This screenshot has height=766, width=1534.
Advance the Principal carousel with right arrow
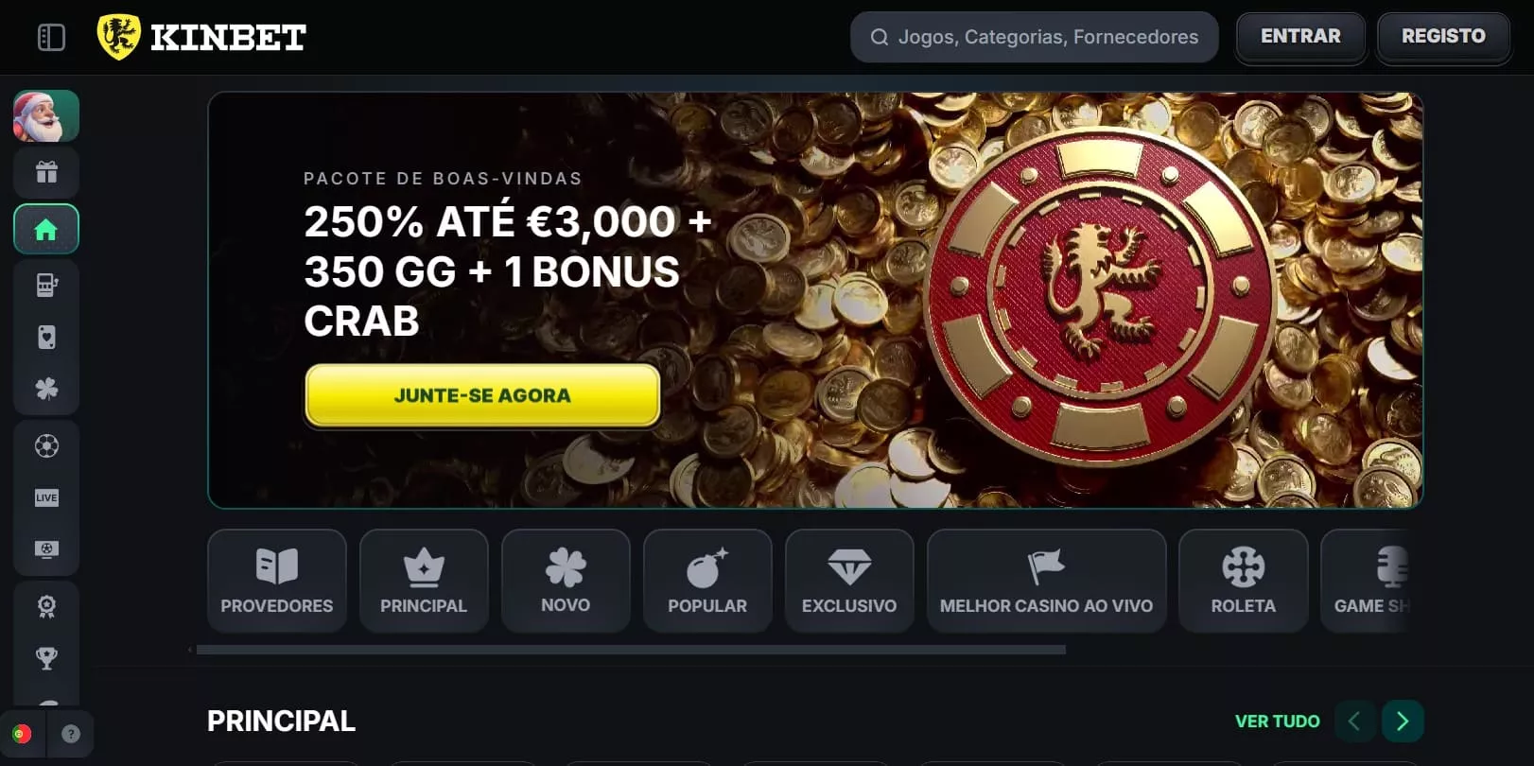pos(1403,722)
